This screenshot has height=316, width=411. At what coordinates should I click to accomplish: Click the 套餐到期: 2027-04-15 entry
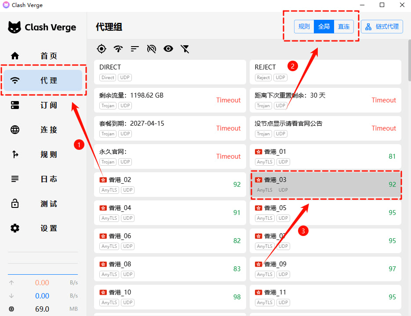[x=170, y=128]
